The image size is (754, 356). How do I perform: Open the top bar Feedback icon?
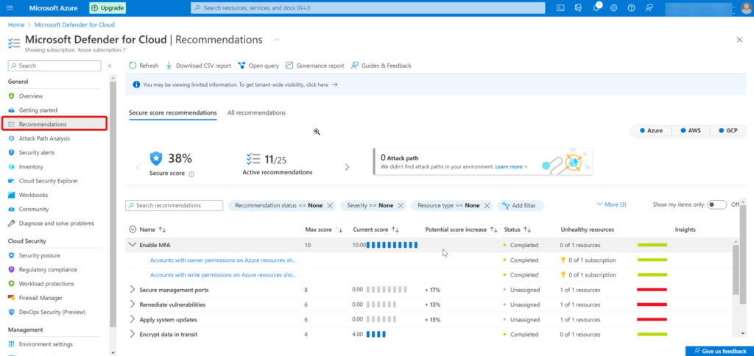click(x=649, y=8)
